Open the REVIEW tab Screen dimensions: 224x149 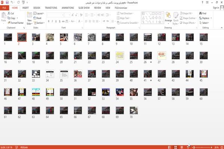(x=98, y=8)
